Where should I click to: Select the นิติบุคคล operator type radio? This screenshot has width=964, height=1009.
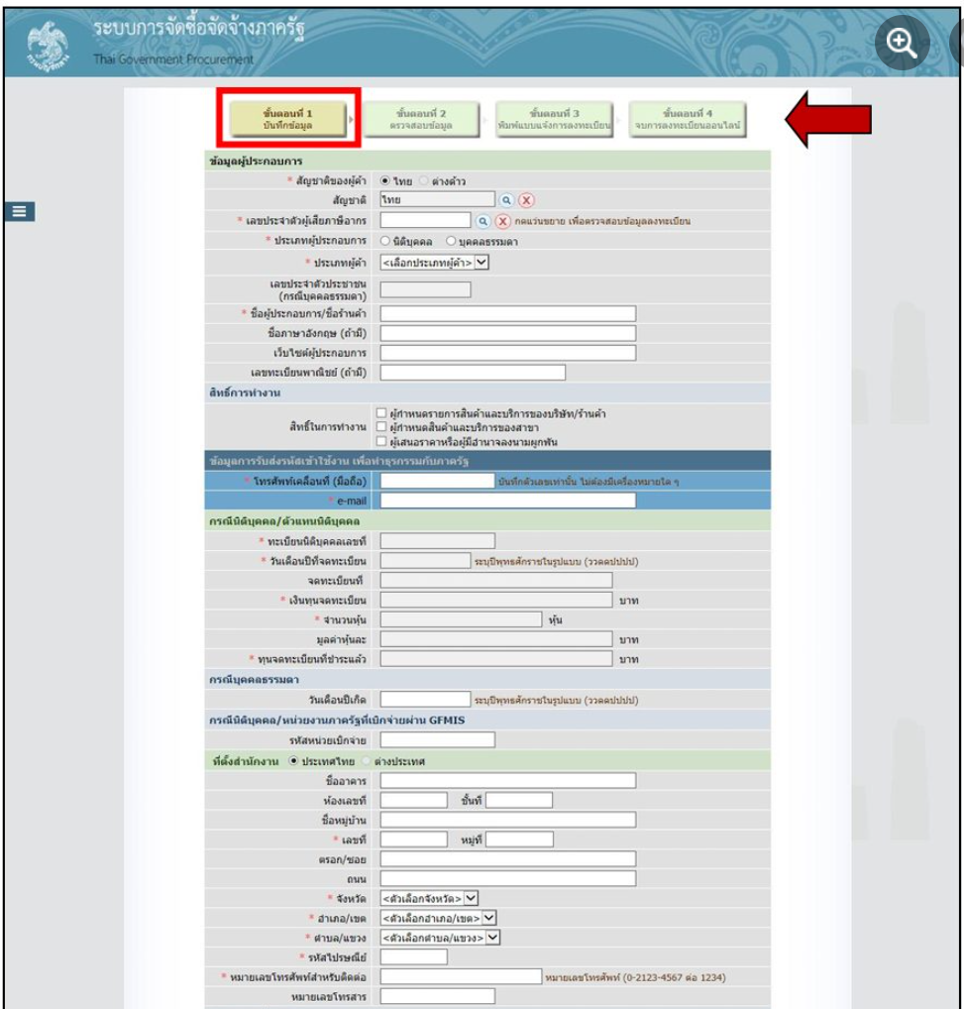click(x=384, y=241)
